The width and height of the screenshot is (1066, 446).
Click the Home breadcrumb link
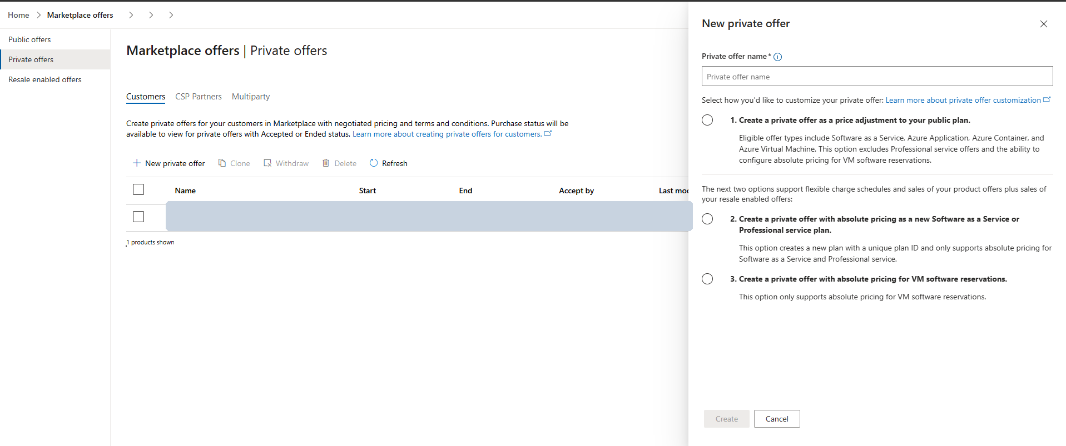click(x=18, y=15)
